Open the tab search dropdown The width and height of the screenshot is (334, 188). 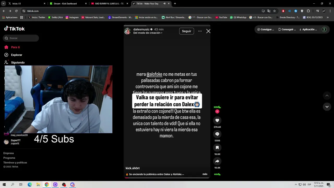tap(3, 4)
